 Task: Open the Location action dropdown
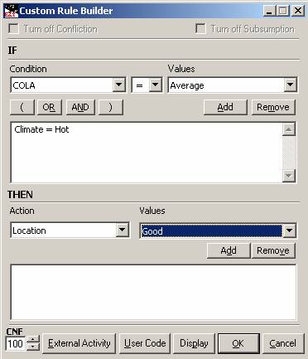click(122, 230)
